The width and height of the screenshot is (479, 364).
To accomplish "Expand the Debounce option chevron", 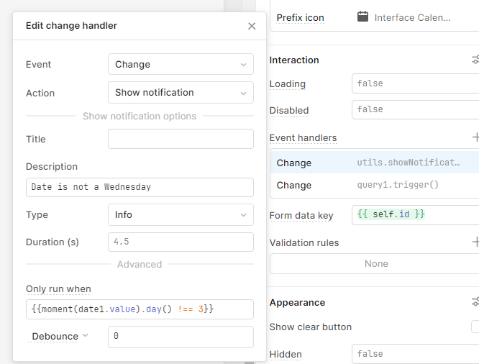I will [85, 336].
